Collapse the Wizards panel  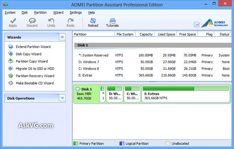62,37
